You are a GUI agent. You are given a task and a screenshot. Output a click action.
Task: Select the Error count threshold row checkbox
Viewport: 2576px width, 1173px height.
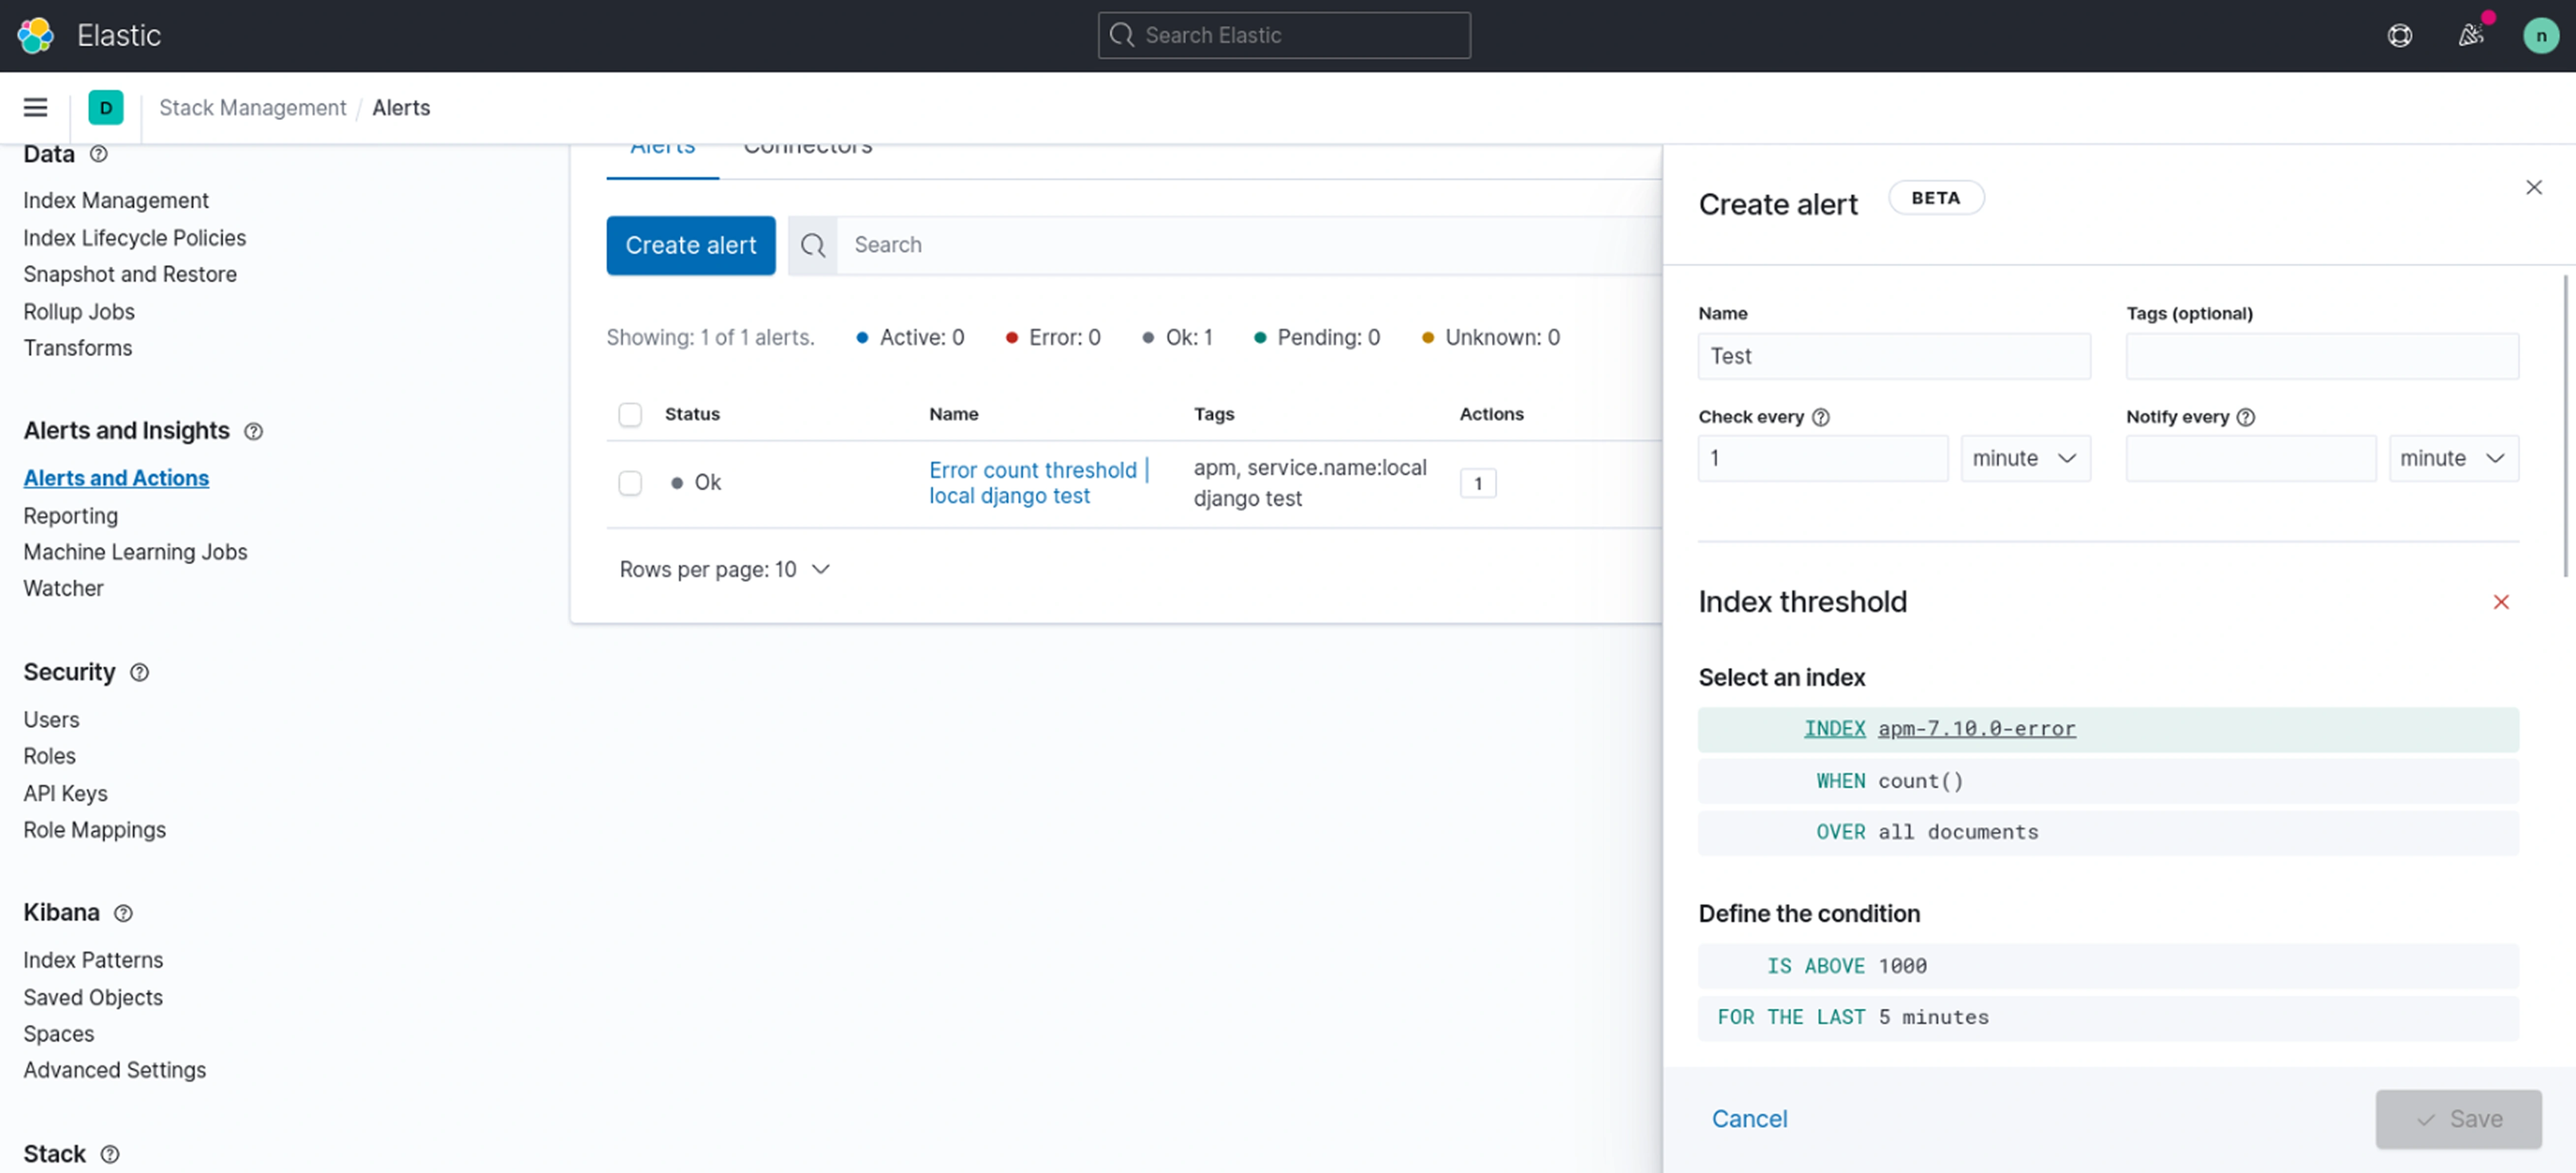pyautogui.click(x=629, y=482)
